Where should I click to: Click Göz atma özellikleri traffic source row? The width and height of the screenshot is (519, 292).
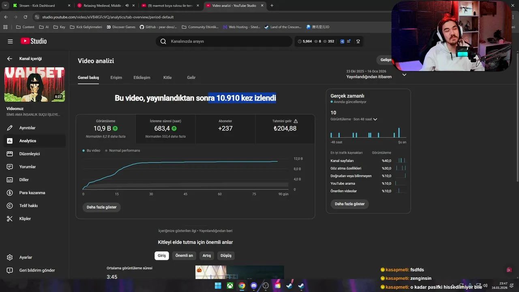pos(368,168)
